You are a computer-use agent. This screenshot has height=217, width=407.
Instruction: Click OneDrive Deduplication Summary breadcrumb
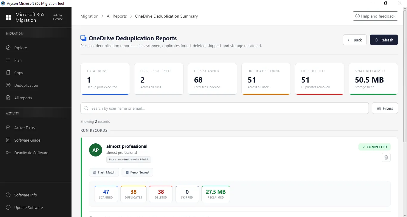(x=167, y=16)
